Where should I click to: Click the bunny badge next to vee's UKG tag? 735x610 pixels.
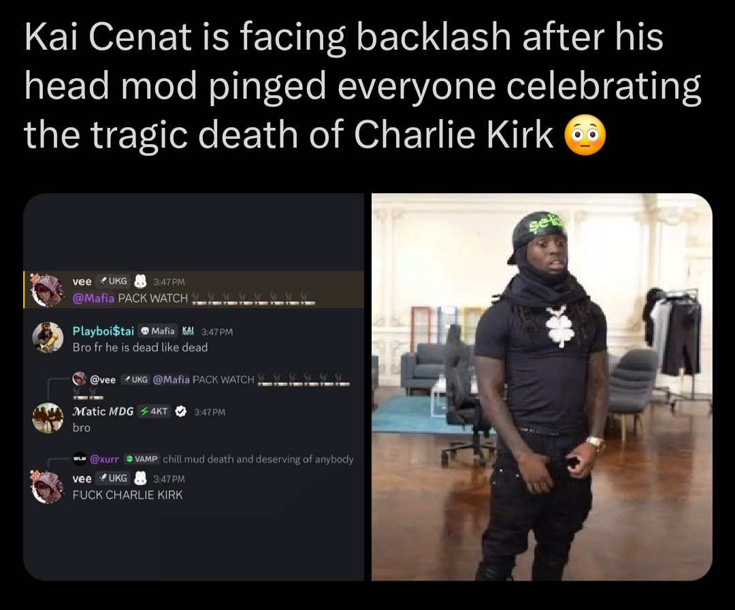140,281
